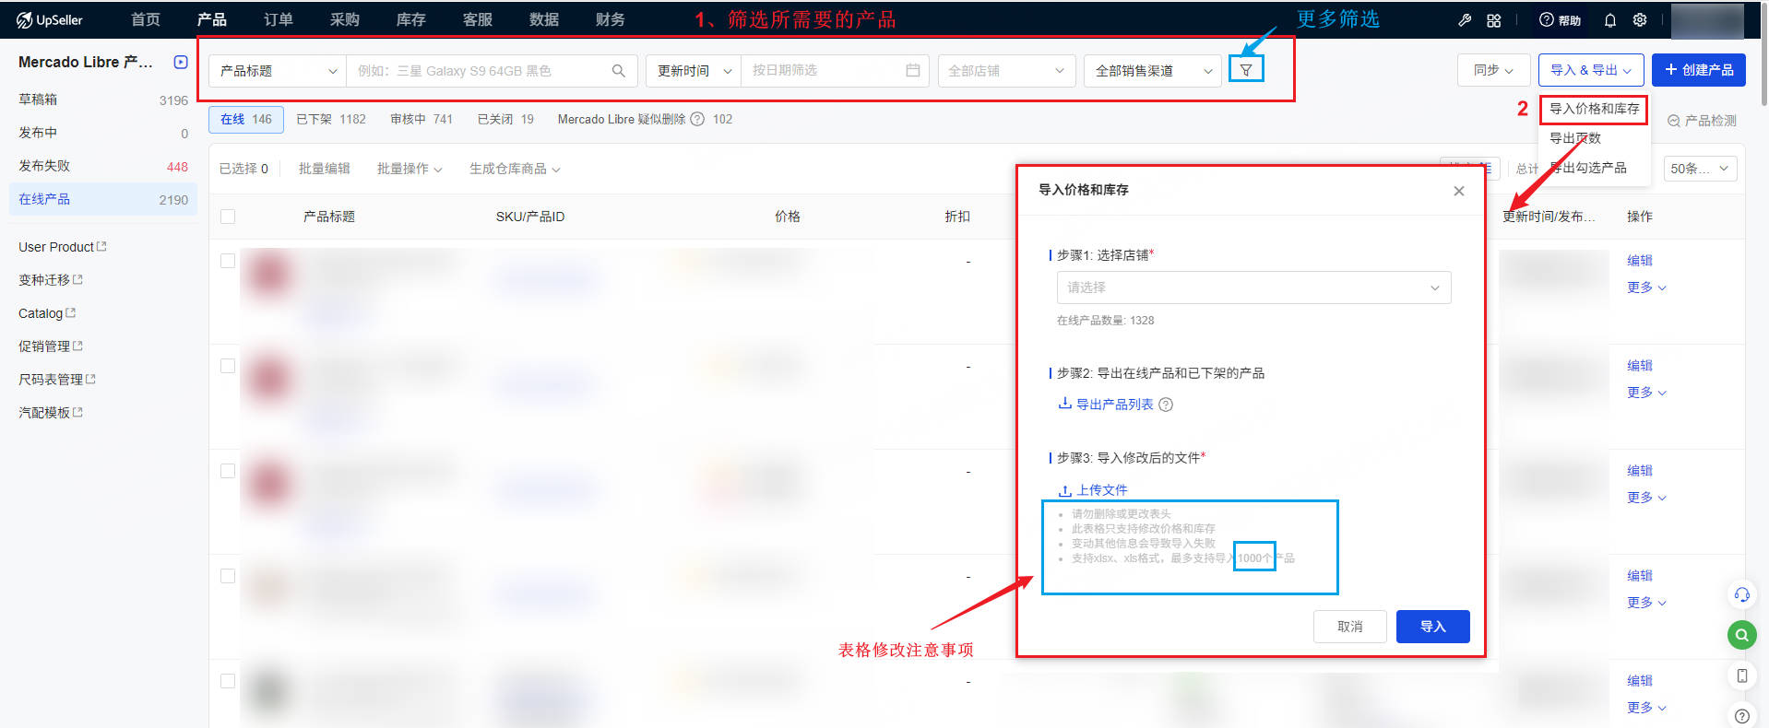Toggle the select-all checkbox in table header

click(228, 217)
